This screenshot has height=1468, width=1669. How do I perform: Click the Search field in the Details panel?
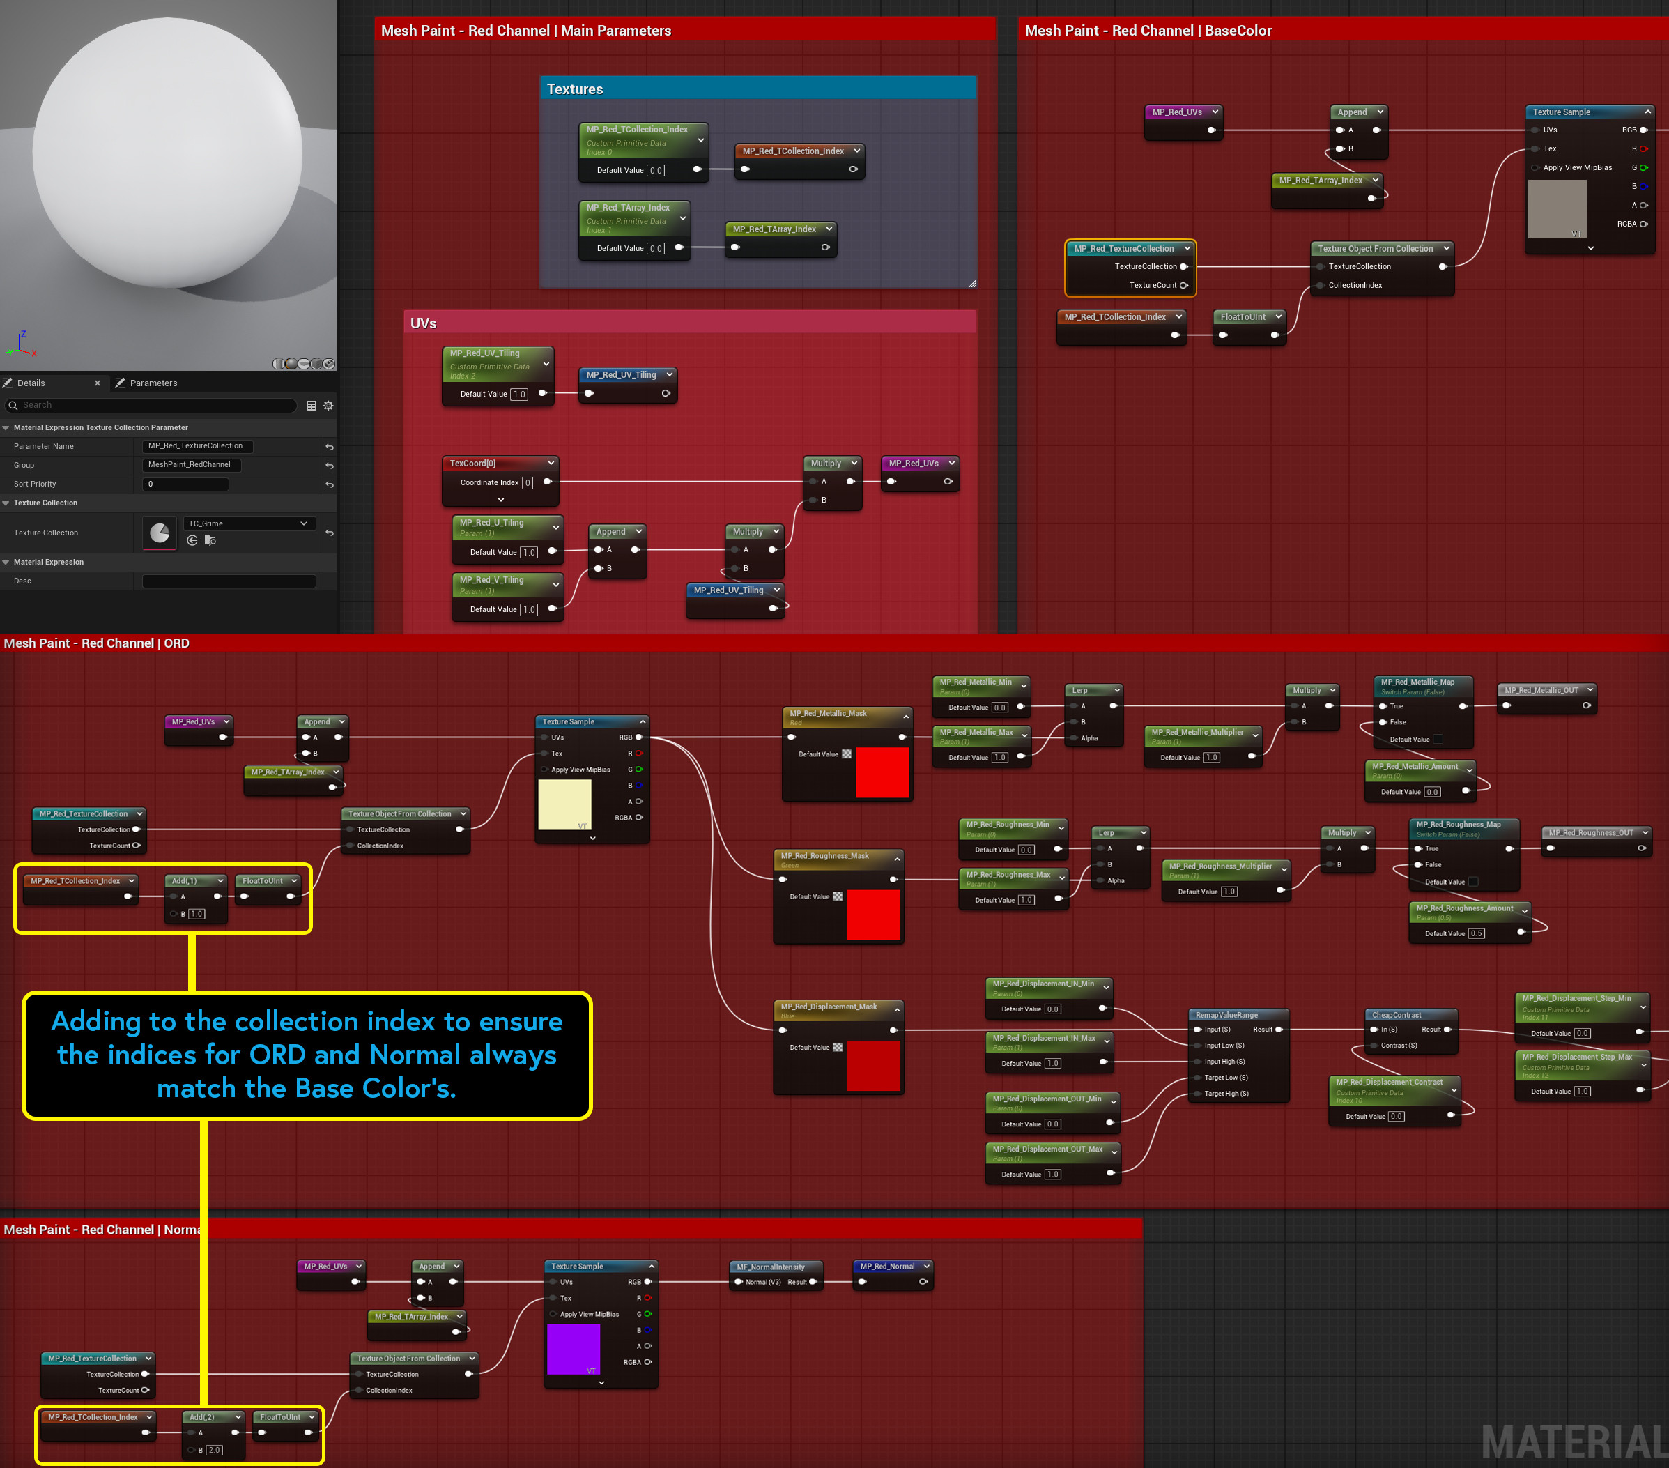coord(98,405)
